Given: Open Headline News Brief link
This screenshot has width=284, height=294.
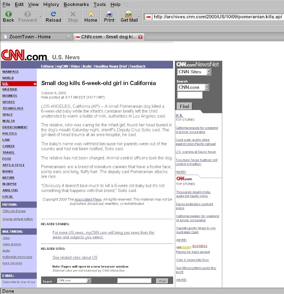Looking at the screenshot, I should tap(110, 66).
